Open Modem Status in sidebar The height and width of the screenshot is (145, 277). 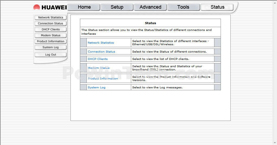coord(50,36)
